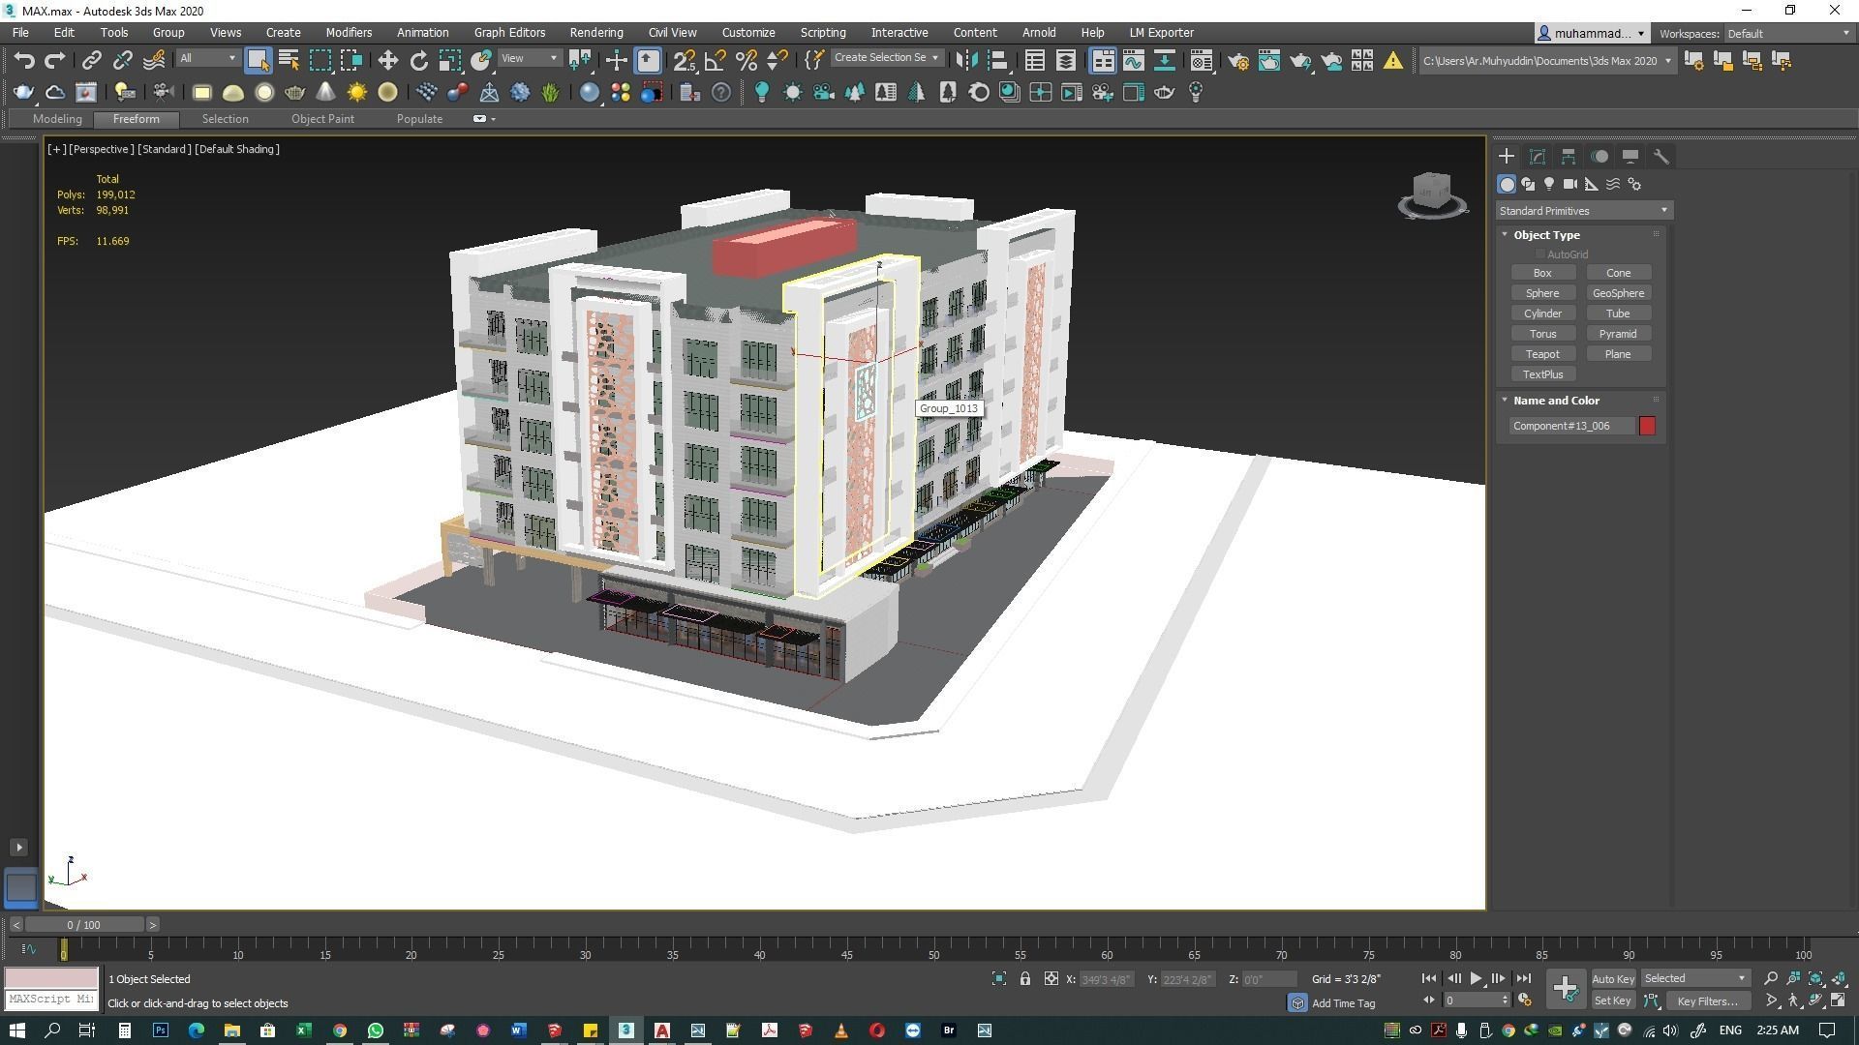Create a Box primitive
Image resolution: width=1859 pixels, height=1045 pixels.
coord(1542,273)
